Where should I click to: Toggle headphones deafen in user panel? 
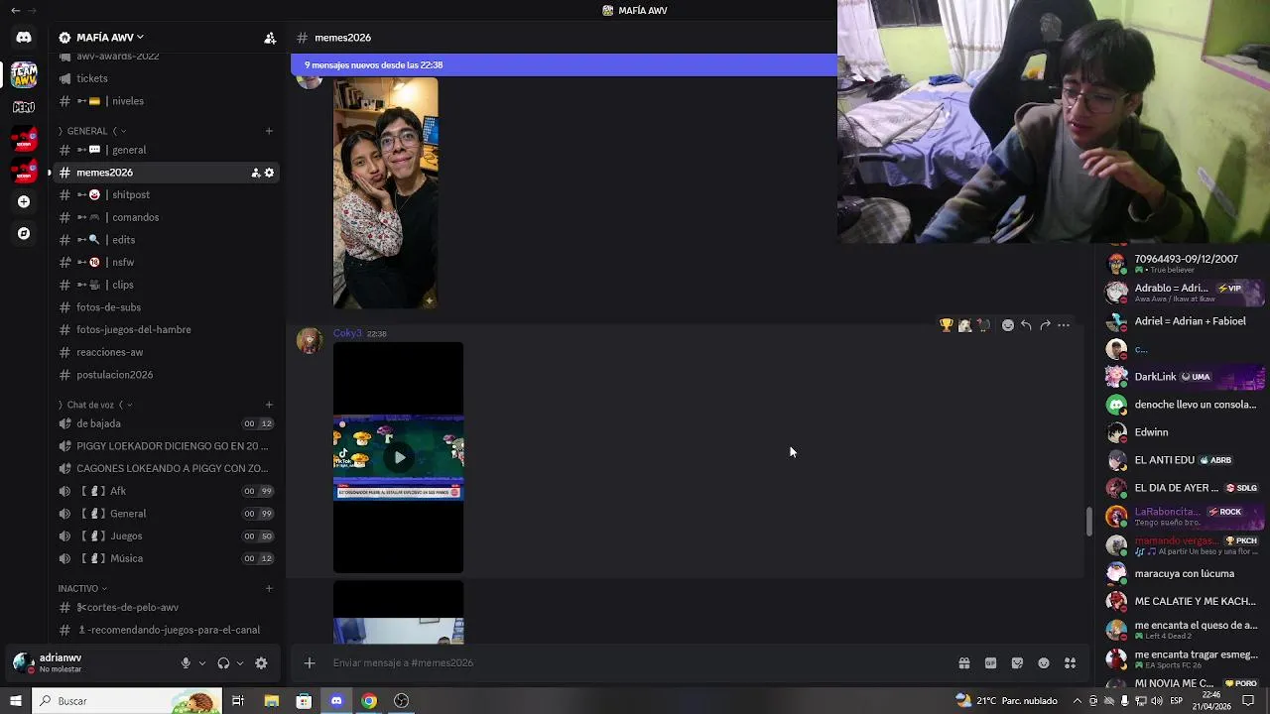223,663
